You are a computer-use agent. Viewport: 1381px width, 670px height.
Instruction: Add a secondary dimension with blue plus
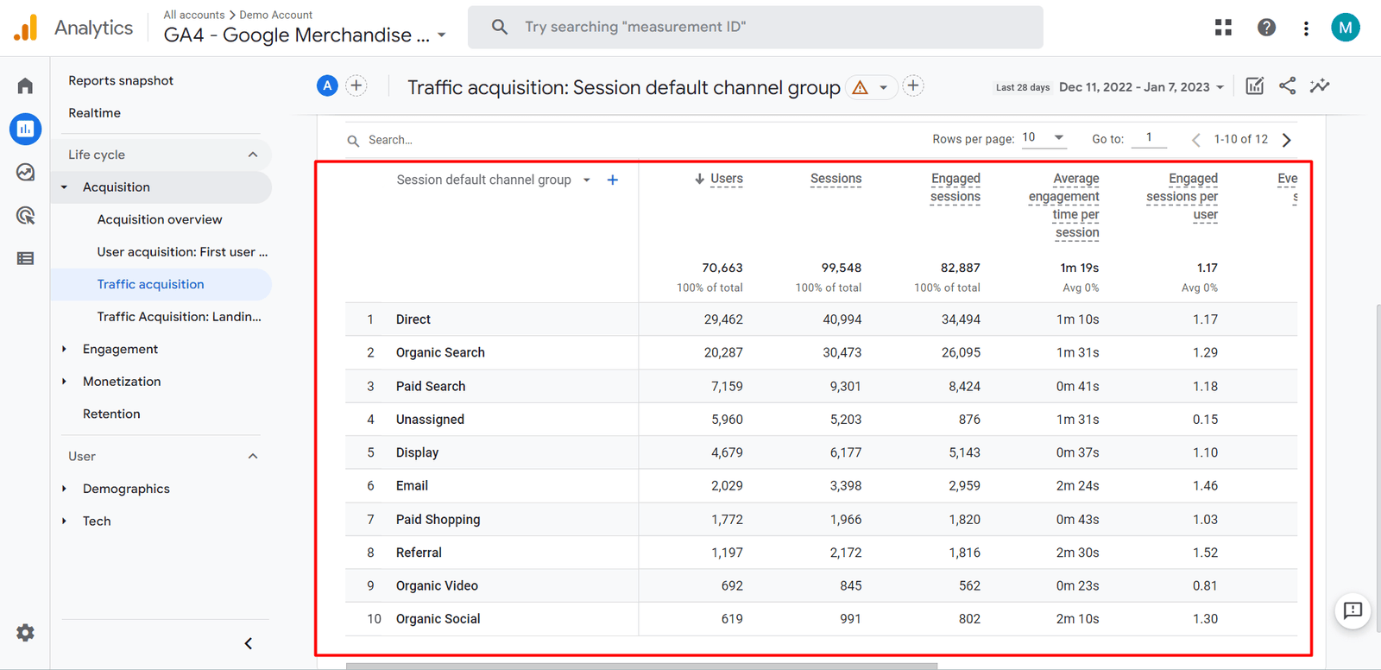click(613, 180)
